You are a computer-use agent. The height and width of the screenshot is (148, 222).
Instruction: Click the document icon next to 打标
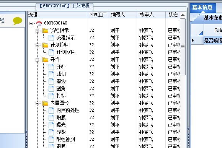click(51, 96)
